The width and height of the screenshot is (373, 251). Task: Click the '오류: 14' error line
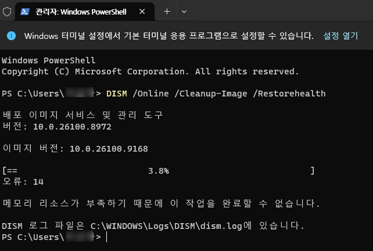pyautogui.click(x=23, y=182)
